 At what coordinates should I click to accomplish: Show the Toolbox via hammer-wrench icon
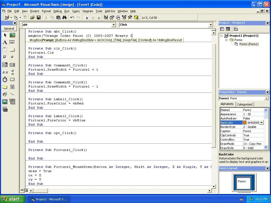pyautogui.click(x=130, y=17)
